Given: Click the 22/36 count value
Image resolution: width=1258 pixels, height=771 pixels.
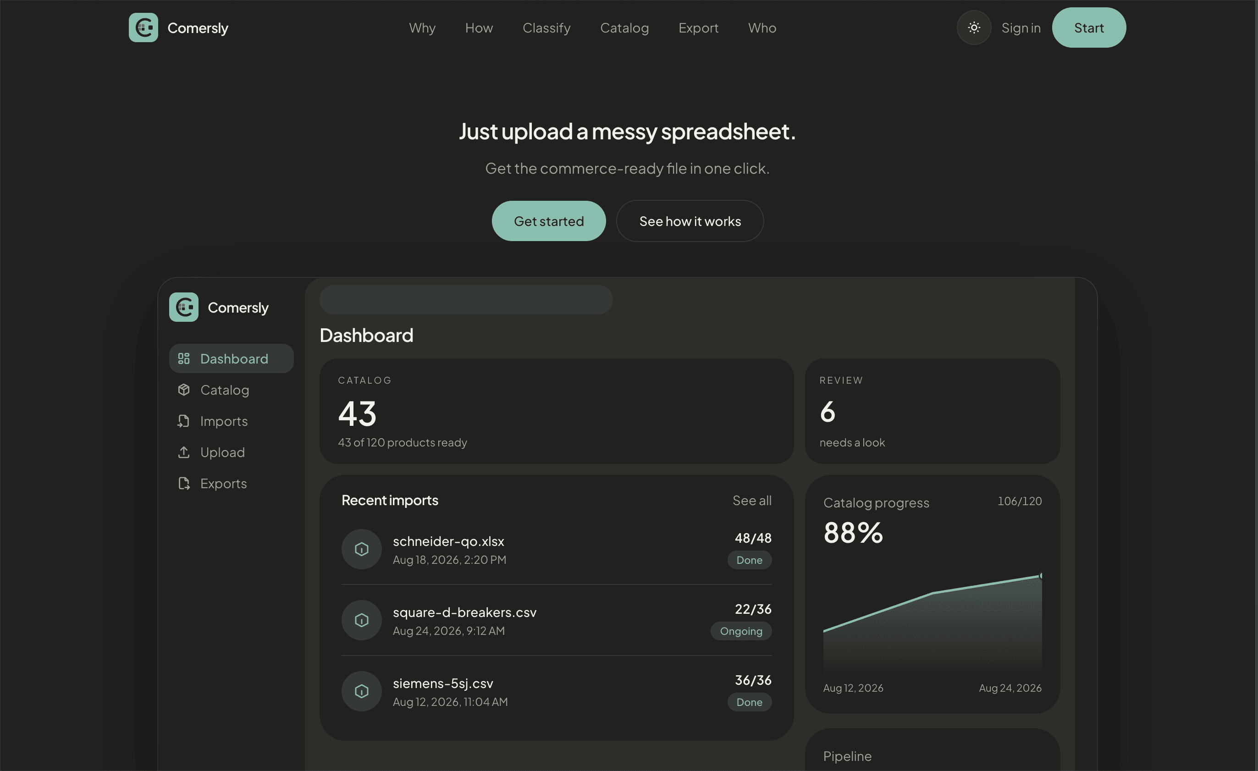Looking at the screenshot, I should pyautogui.click(x=753, y=609).
